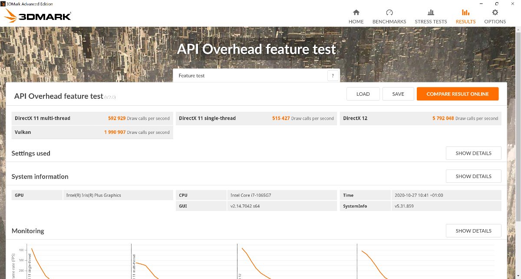Open the Benchmarks gauge icon
This screenshot has height=279, width=521.
[x=389, y=13]
